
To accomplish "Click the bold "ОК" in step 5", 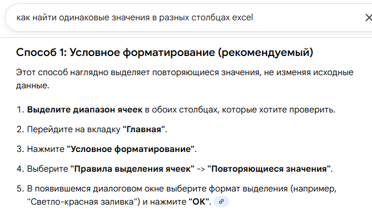I will coord(199,202).
